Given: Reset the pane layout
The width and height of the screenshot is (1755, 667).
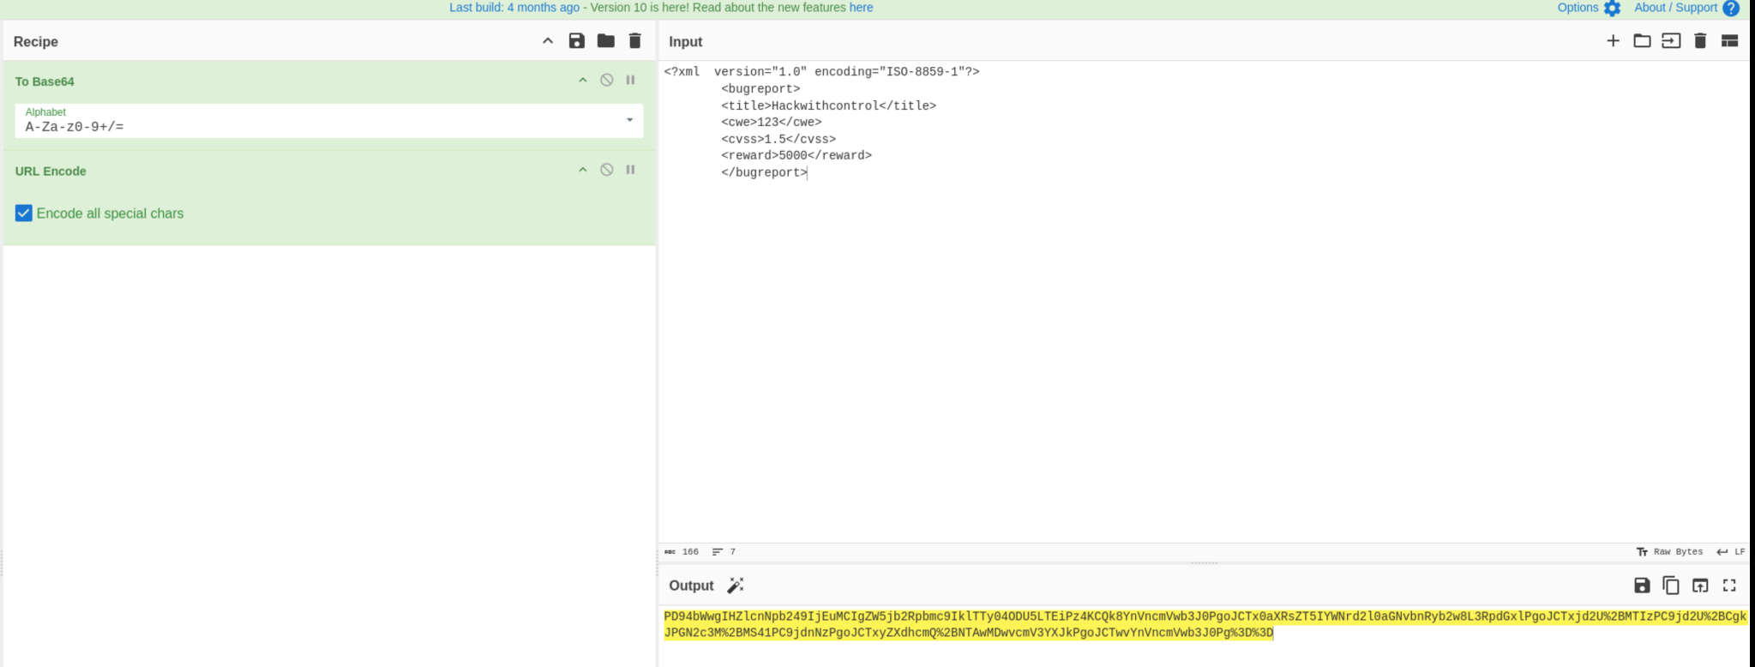Looking at the screenshot, I should point(1729,41).
